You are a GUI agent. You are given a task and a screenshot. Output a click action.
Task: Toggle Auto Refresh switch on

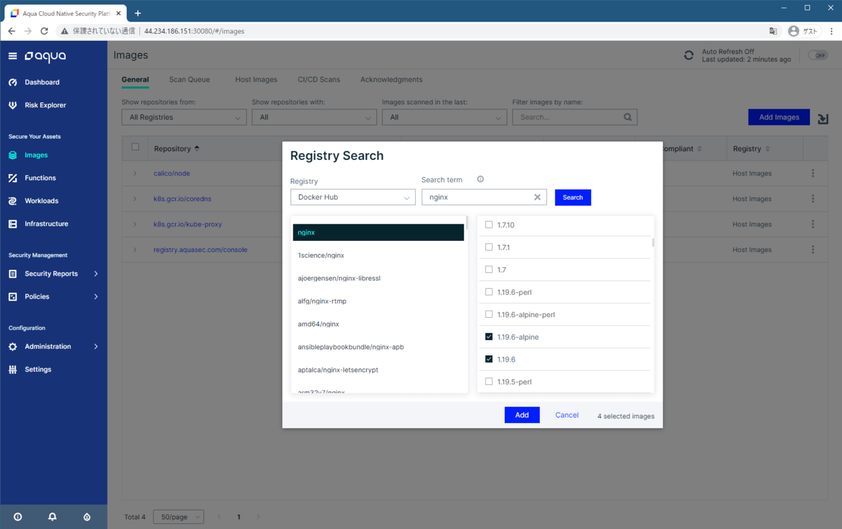[818, 56]
